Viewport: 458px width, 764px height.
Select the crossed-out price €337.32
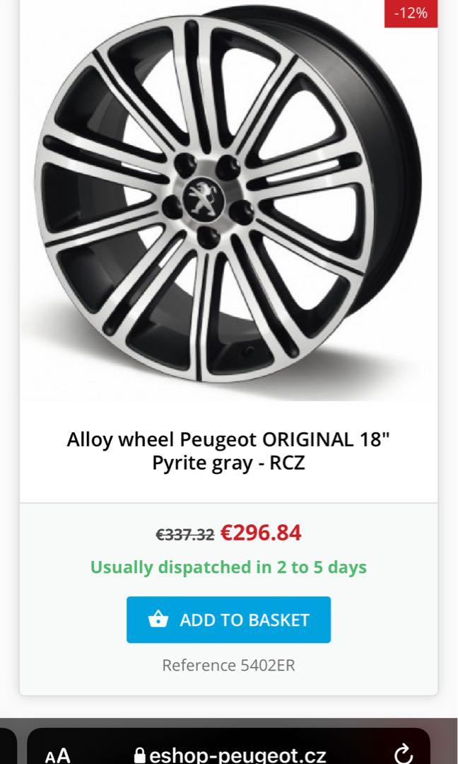click(x=185, y=536)
